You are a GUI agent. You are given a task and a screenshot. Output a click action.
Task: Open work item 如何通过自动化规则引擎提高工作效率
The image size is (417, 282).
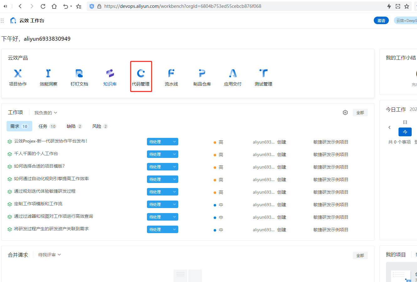(x=51, y=179)
